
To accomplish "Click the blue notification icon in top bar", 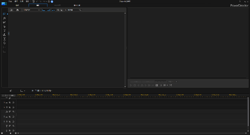I will 52,2.
